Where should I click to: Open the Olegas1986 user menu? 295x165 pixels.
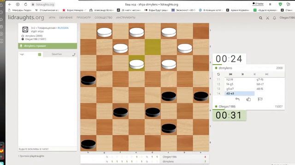[287, 17]
